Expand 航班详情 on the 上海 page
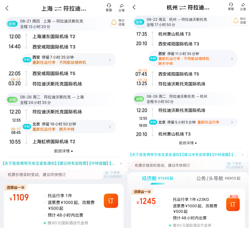Image resolution: width=249 pixels, height=228 pixels. pyautogui.click(x=63, y=151)
